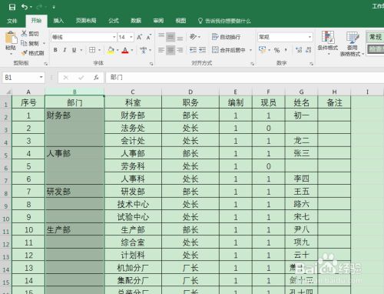Click the 财务部 cell in column B
The height and width of the screenshot is (294, 384).
point(74,128)
